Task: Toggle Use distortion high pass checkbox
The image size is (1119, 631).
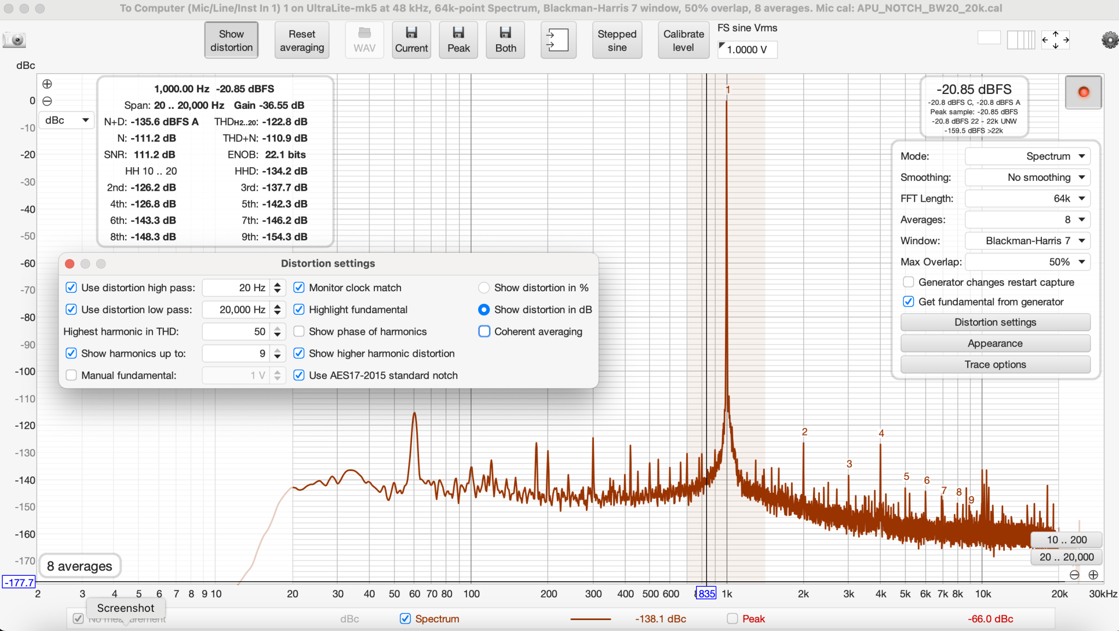Action: coord(71,287)
